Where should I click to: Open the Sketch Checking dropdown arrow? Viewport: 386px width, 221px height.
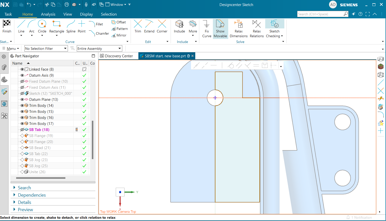pos(282,36)
